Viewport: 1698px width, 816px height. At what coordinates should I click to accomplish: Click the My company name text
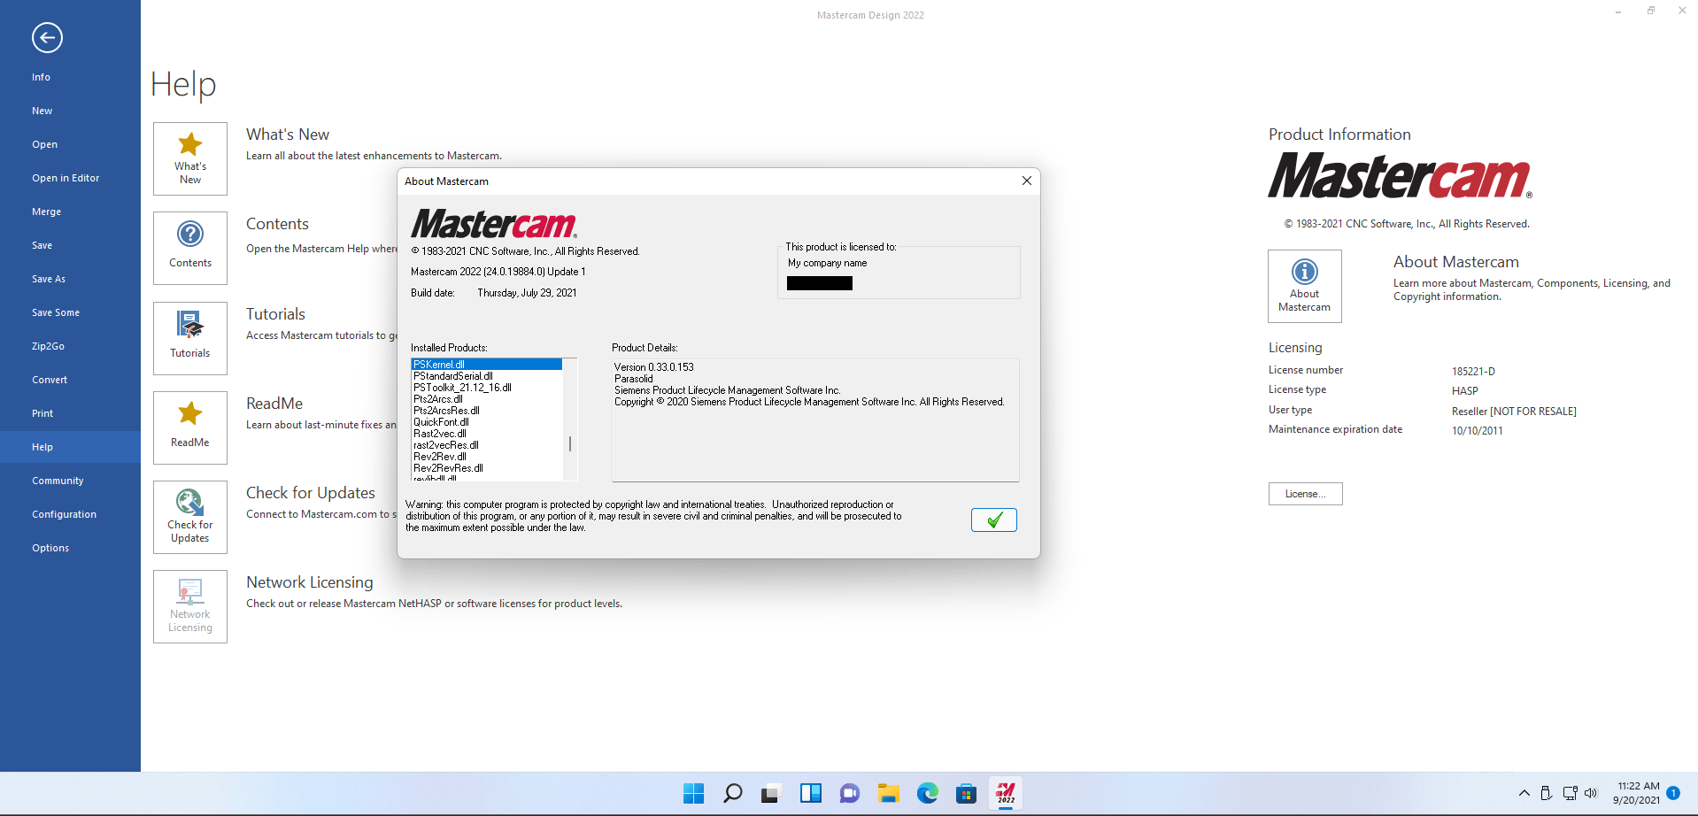click(828, 263)
